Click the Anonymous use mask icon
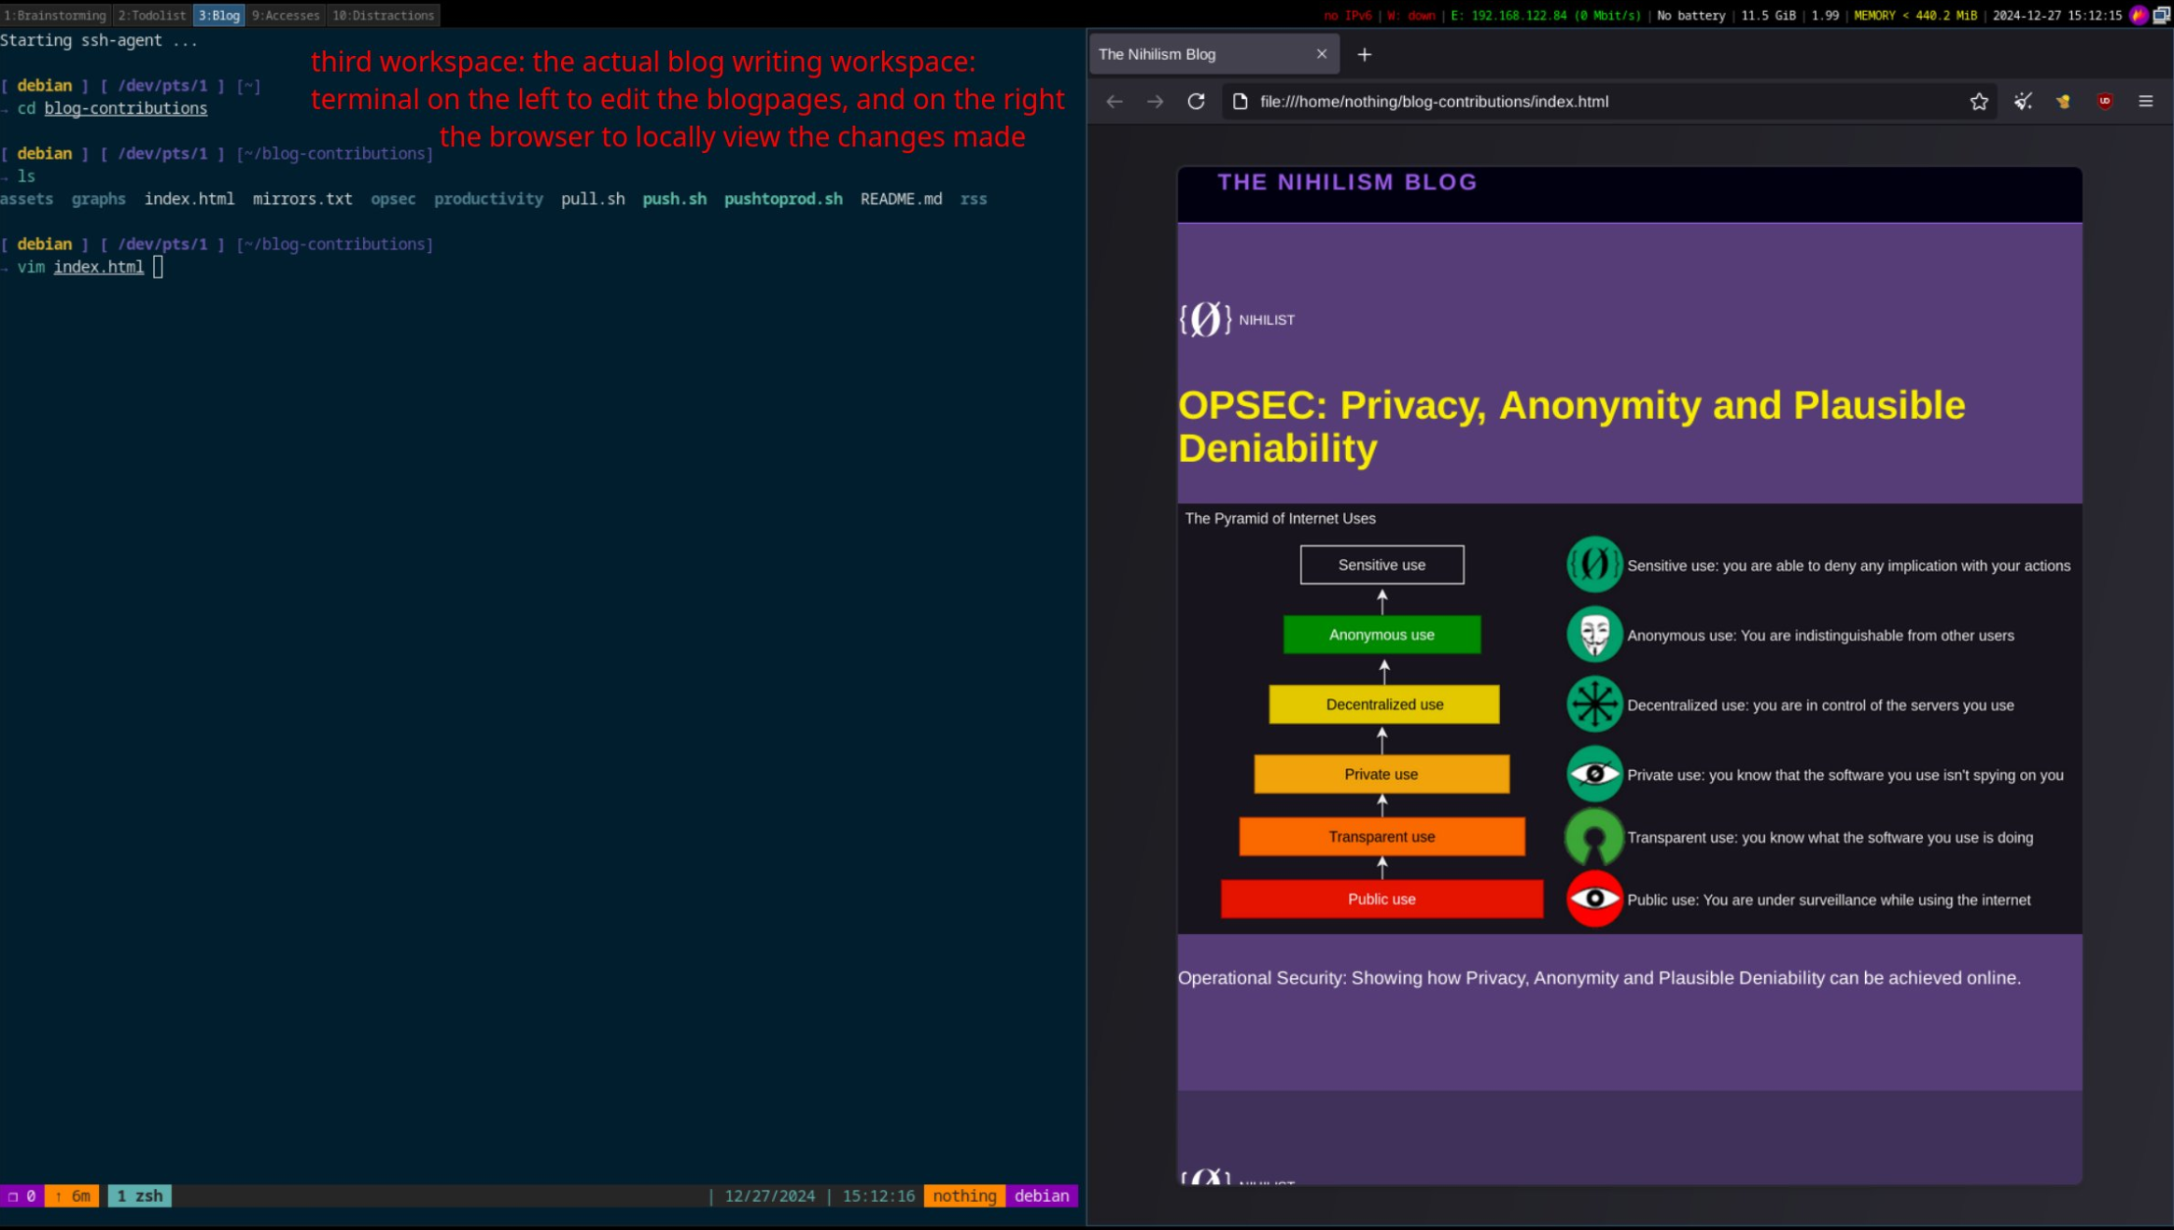The height and width of the screenshot is (1230, 2174). [1593, 635]
